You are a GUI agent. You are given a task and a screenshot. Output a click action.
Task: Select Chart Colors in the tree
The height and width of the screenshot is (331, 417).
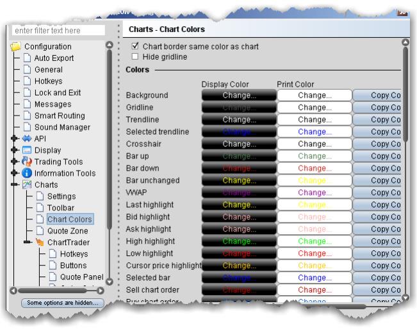(x=69, y=219)
